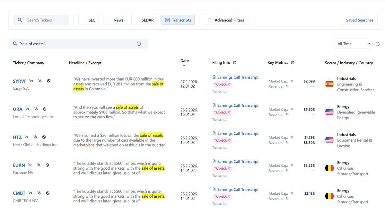
Task: Sort CMBT Revenue arrows
Action: [287, 198]
